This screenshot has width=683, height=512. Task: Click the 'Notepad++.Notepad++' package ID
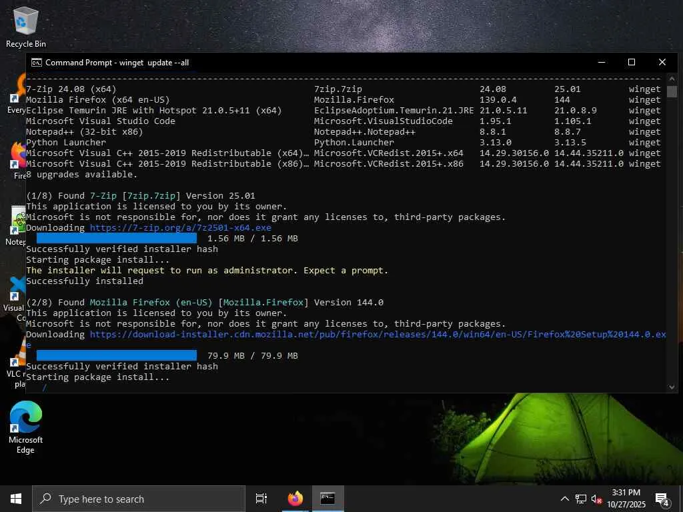click(365, 132)
